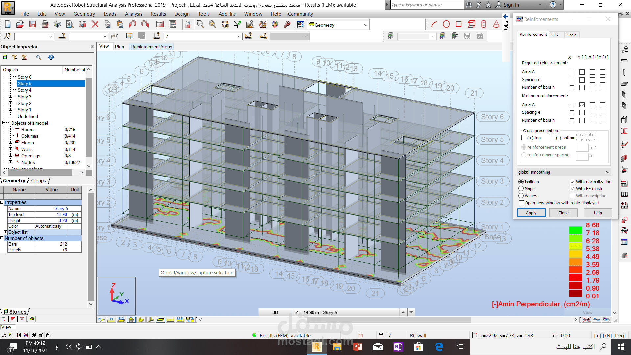Click the Save project icon
This screenshot has height=355, width=631.
coord(32,24)
